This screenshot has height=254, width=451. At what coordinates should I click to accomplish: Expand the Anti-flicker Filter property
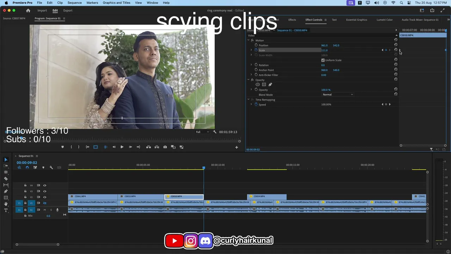pos(251,75)
